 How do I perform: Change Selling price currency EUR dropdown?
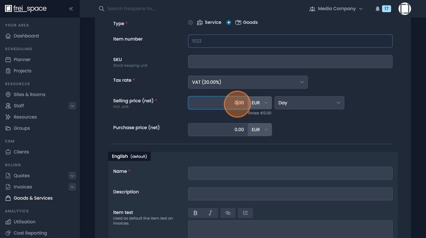[260, 103]
